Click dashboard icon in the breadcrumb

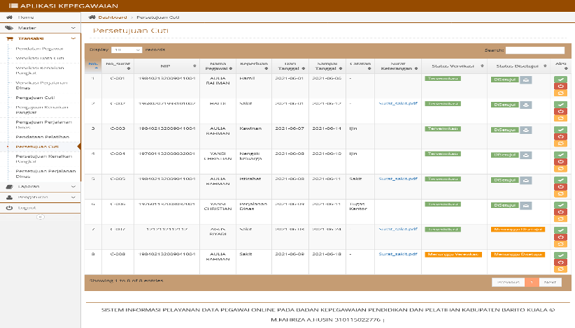[x=92, y=17]
